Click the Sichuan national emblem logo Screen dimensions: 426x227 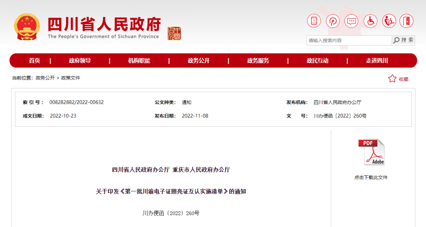tap(27, 27)
